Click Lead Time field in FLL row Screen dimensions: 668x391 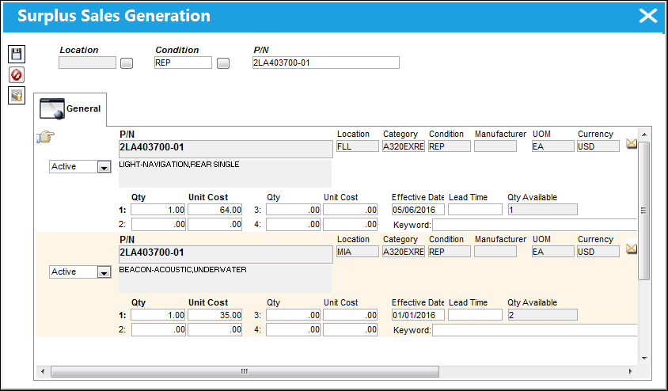point(475,210)
